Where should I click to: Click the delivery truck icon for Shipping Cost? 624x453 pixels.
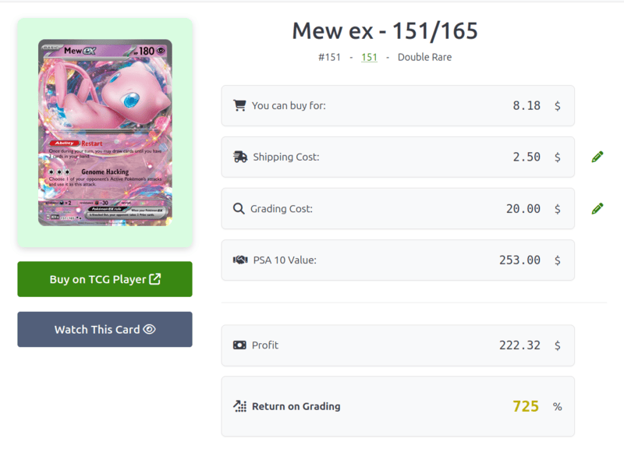pyautogui.click(x=239, y=157)
